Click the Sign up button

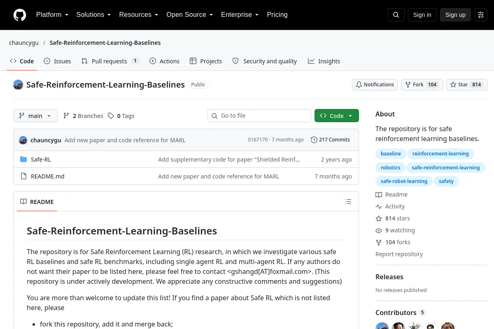pos(455,15)
